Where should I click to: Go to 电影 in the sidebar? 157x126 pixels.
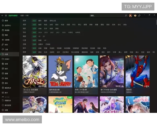[x=6, y=35]
